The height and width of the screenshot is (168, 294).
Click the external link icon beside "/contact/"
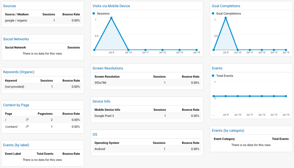pos(27,127)
